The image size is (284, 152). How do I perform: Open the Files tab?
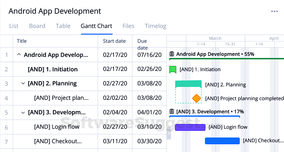[128, 26]
